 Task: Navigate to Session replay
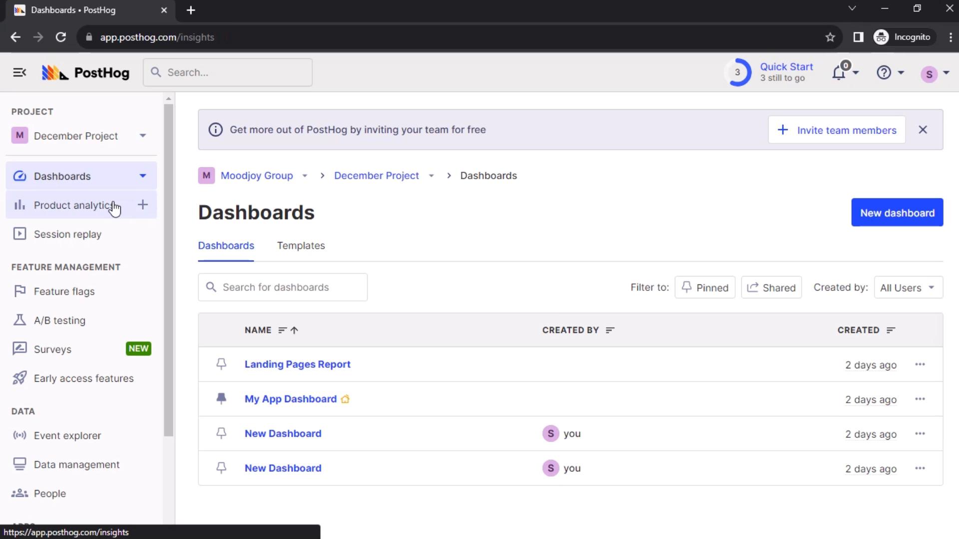(x=68, y=234)
